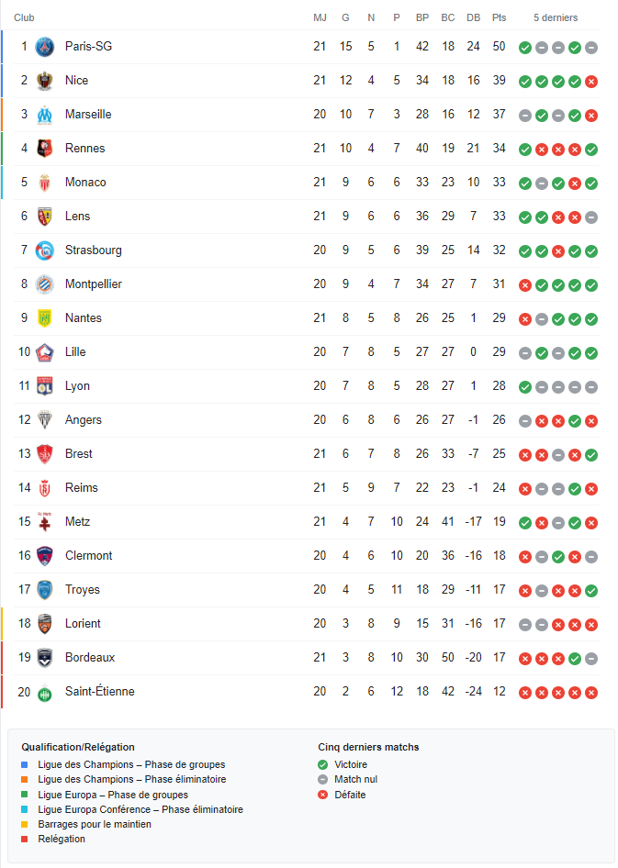The width and height of the screenshot is (618, 868).
Task: Open the Lens team name link
Action: (77, 216)
